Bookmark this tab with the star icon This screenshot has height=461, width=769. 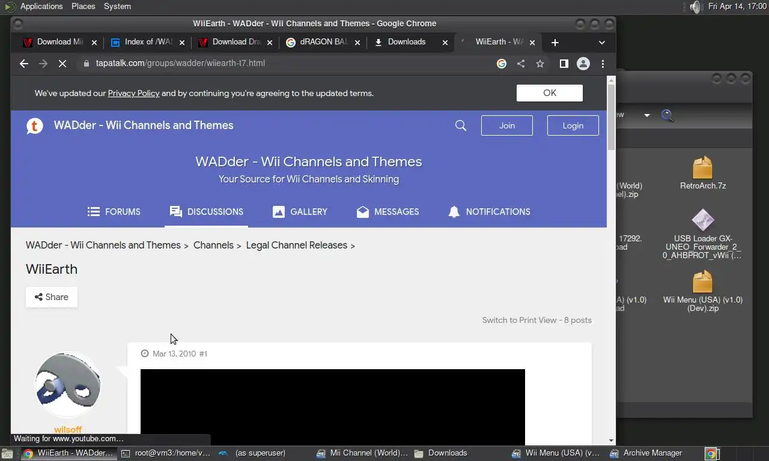(540, 64)
